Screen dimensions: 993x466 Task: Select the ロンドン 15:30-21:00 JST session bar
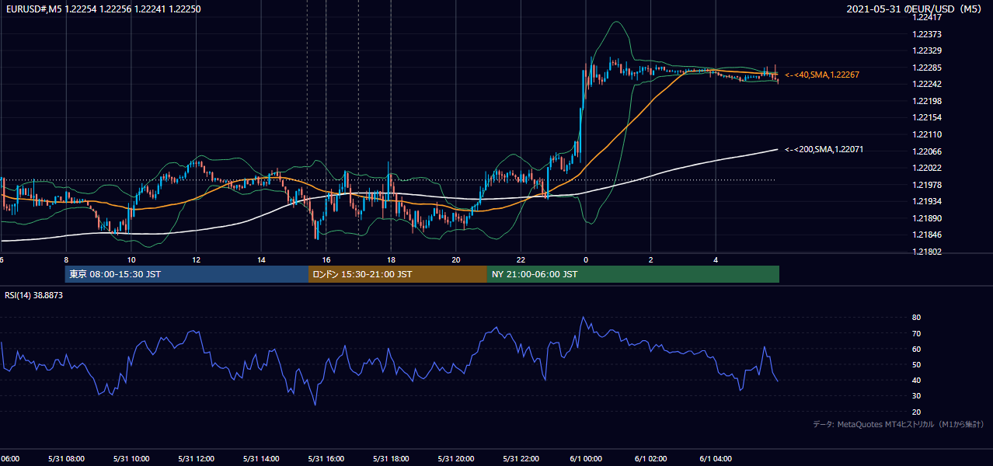click(x=397, y=274)
